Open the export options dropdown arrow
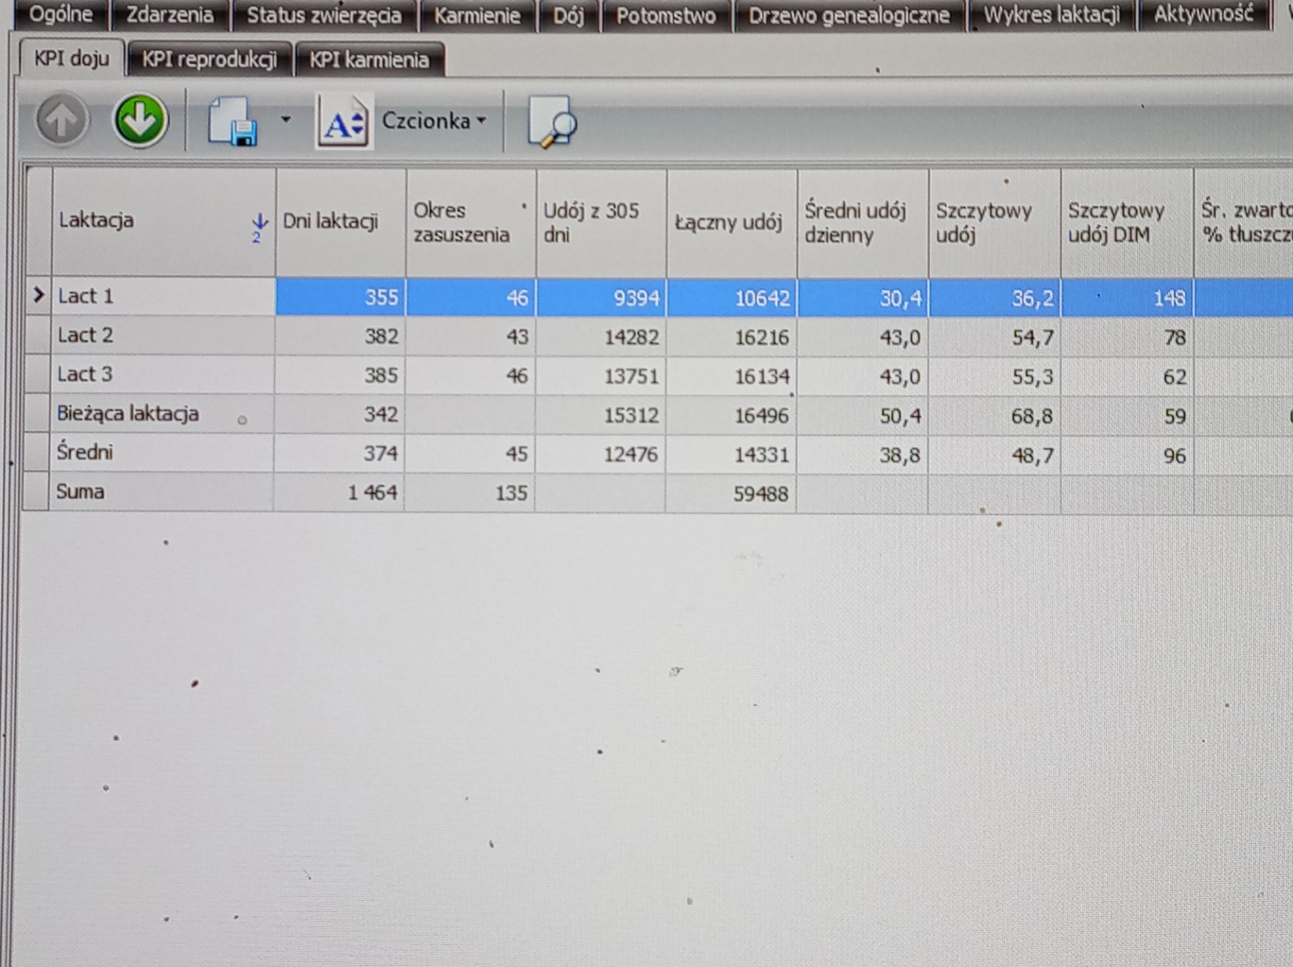The height and width of the screenshot is (967, 1293). coord(286,120)
